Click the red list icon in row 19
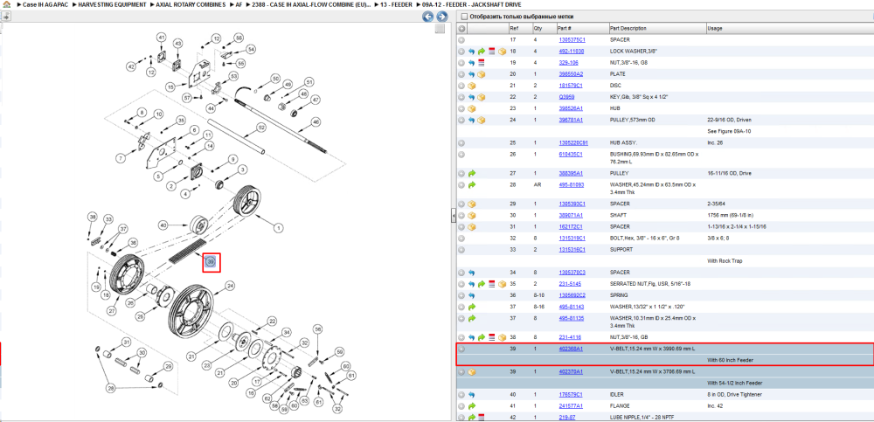Screen dimensions: 874x422 coord(482,63)
